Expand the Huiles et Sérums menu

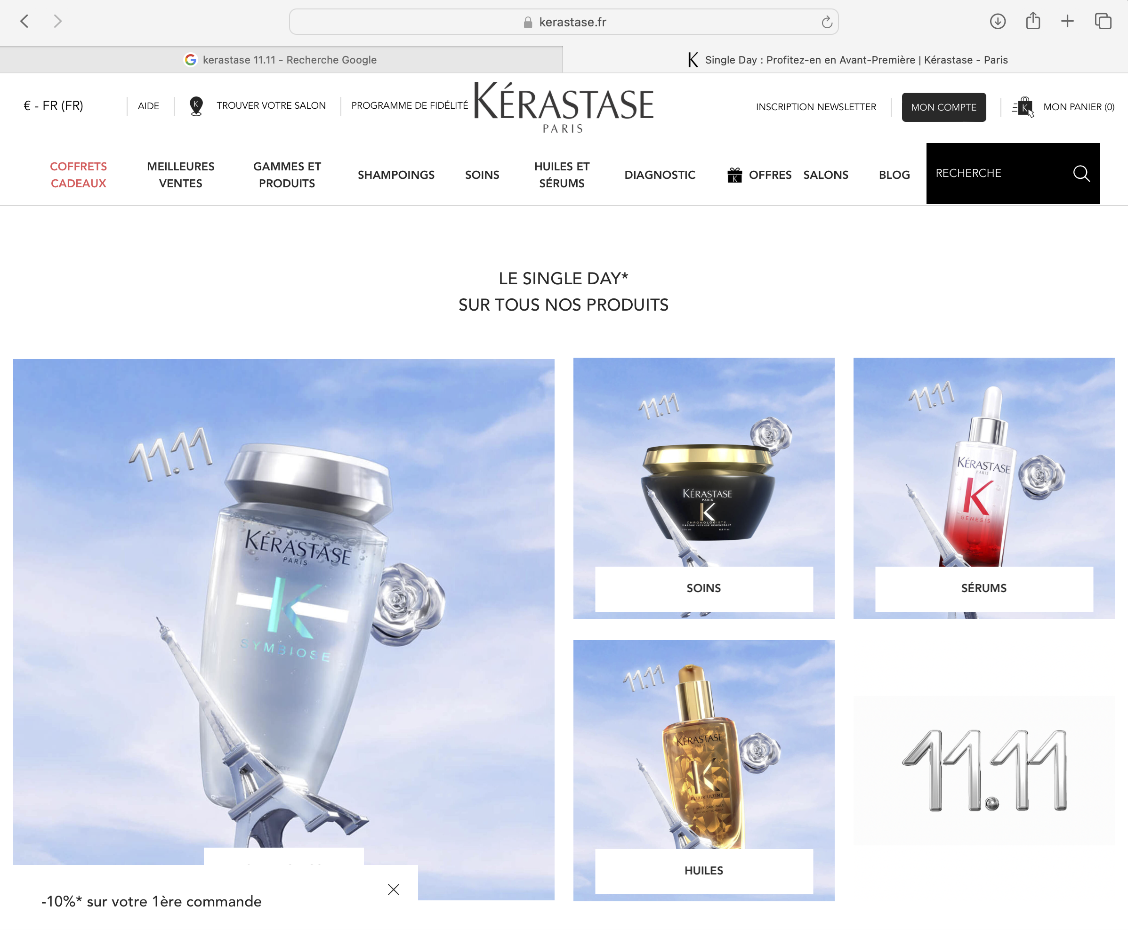[562, 175]
